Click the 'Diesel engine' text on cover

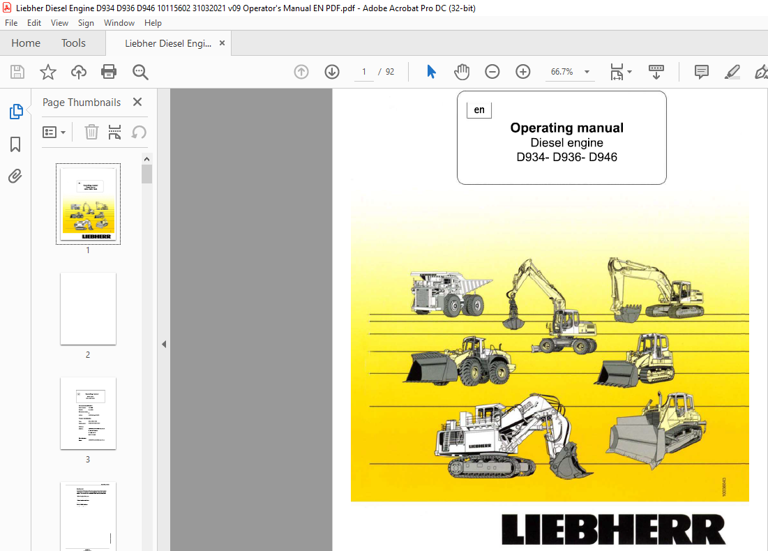tap(566, 142)
